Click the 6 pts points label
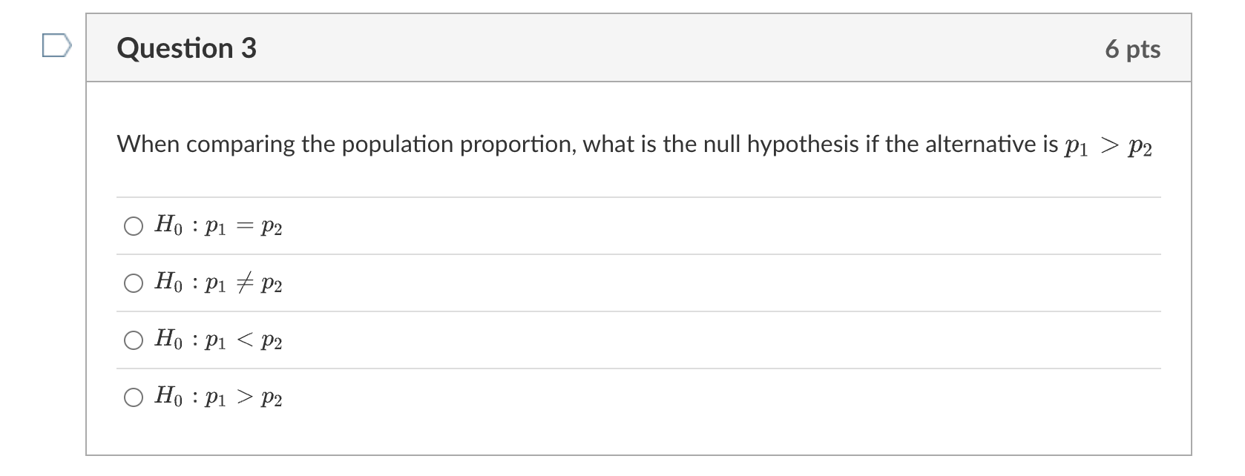The image size is (1245, 476). pos(1132,49)
